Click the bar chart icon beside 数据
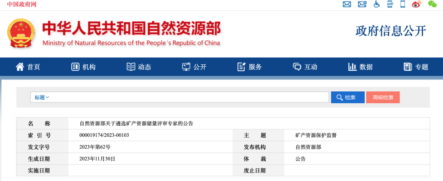 pos(352,67)
